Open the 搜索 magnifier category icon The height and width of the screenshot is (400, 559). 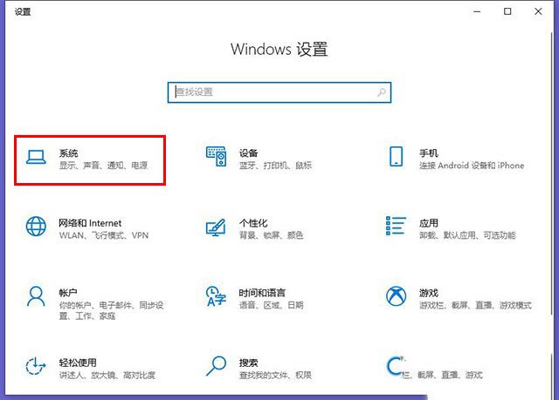point(216,366)
